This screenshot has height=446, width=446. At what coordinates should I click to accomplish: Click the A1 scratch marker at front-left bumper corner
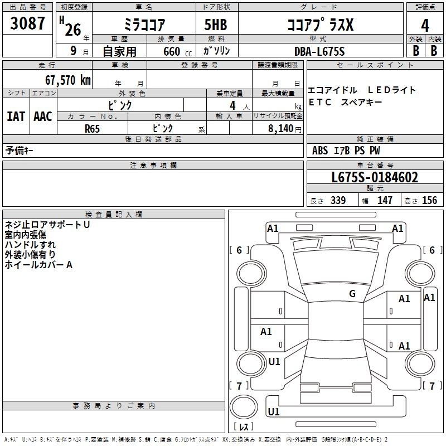pyautogui.click(x=273, y=228)
